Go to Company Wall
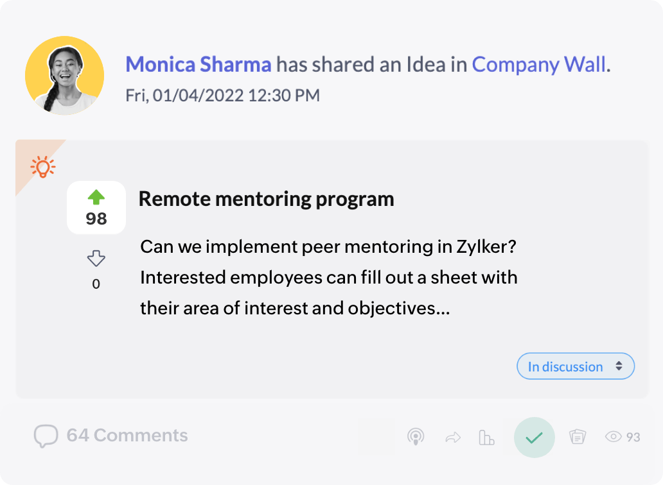Viewport: 663px width, 485px height. pyautogui.click(x=539, y=64)
